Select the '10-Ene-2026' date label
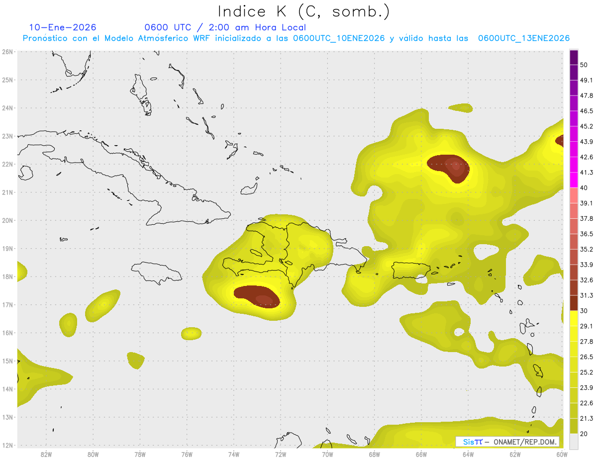This screenshot has width=597, height=461. [x=63, y=27]
